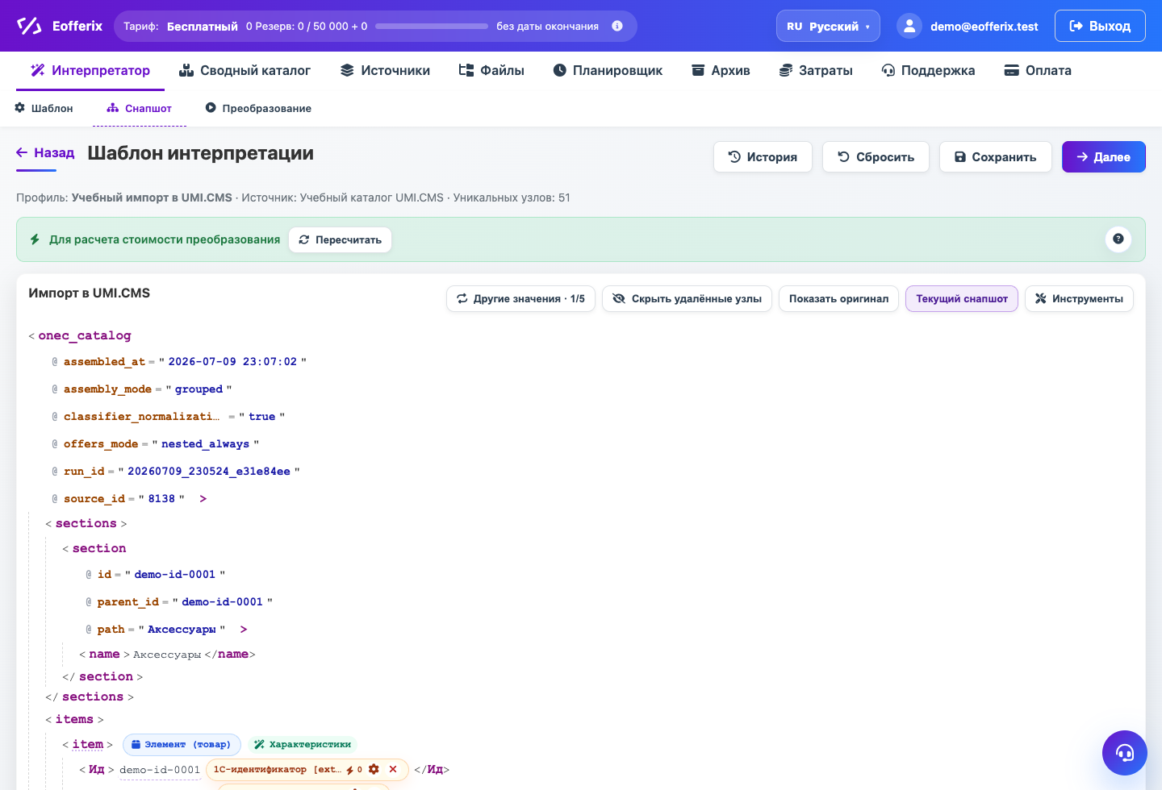Open the История button

click(x=763, y=156)
